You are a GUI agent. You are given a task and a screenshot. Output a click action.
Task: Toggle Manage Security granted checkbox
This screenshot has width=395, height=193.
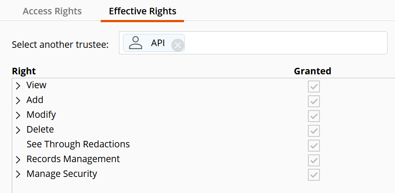(313, 175)
